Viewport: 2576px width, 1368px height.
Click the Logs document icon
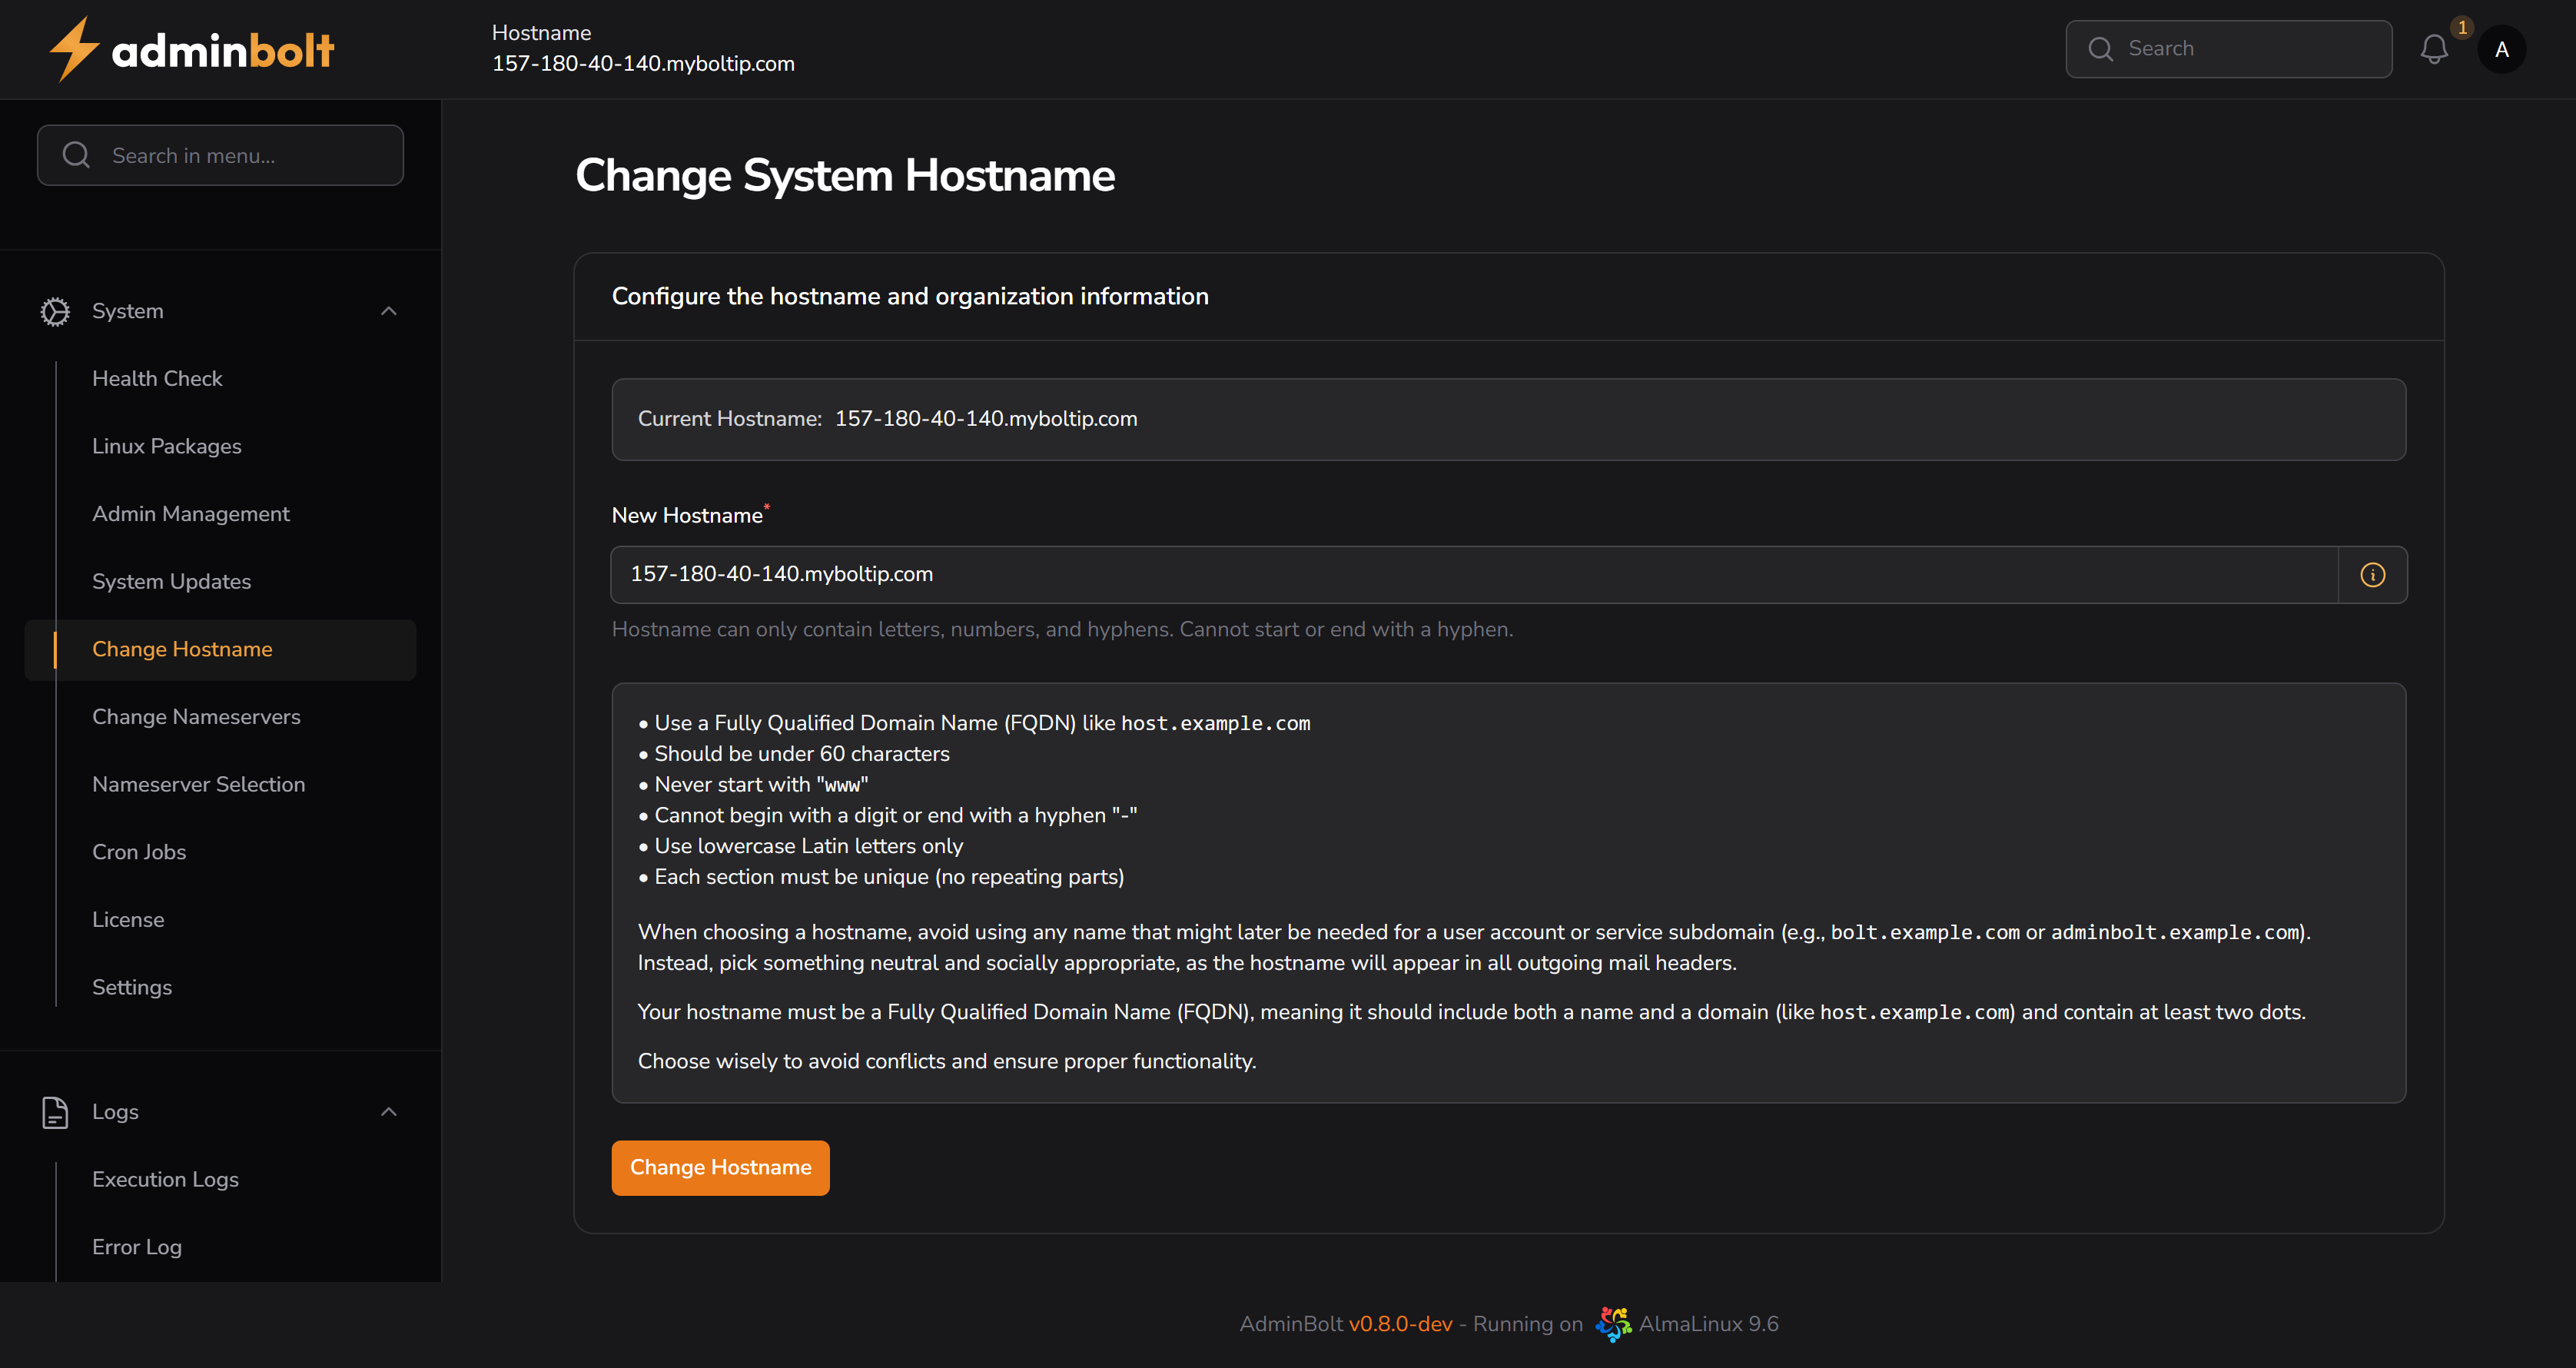pos(55,1111)
